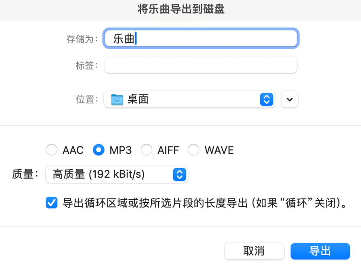The width and height of the screenshot is (361, 269).
Task: Switch export format to WAVE
Action: pyautogui.click(x=193, y=150)
